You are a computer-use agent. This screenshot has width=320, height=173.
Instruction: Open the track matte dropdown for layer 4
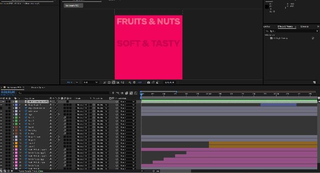(x=102, y=111)
